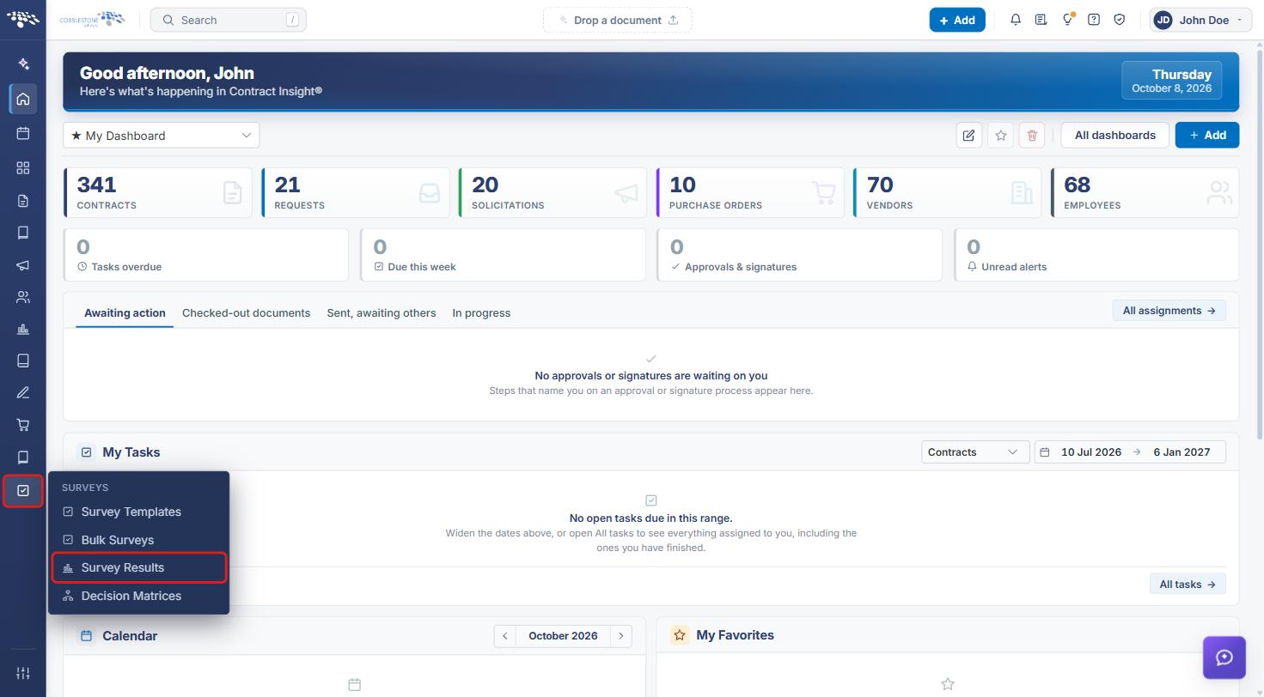Switch to Checked-out documents tab

pyautogui.click(x=246, y=313)
